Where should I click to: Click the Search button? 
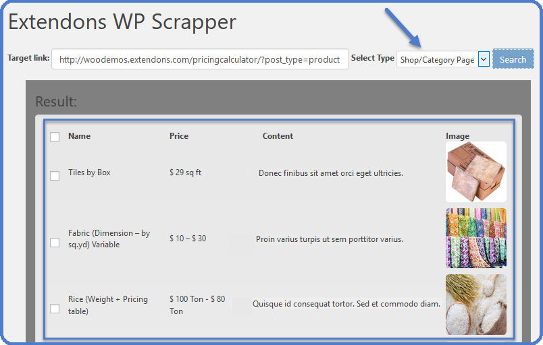513,59
